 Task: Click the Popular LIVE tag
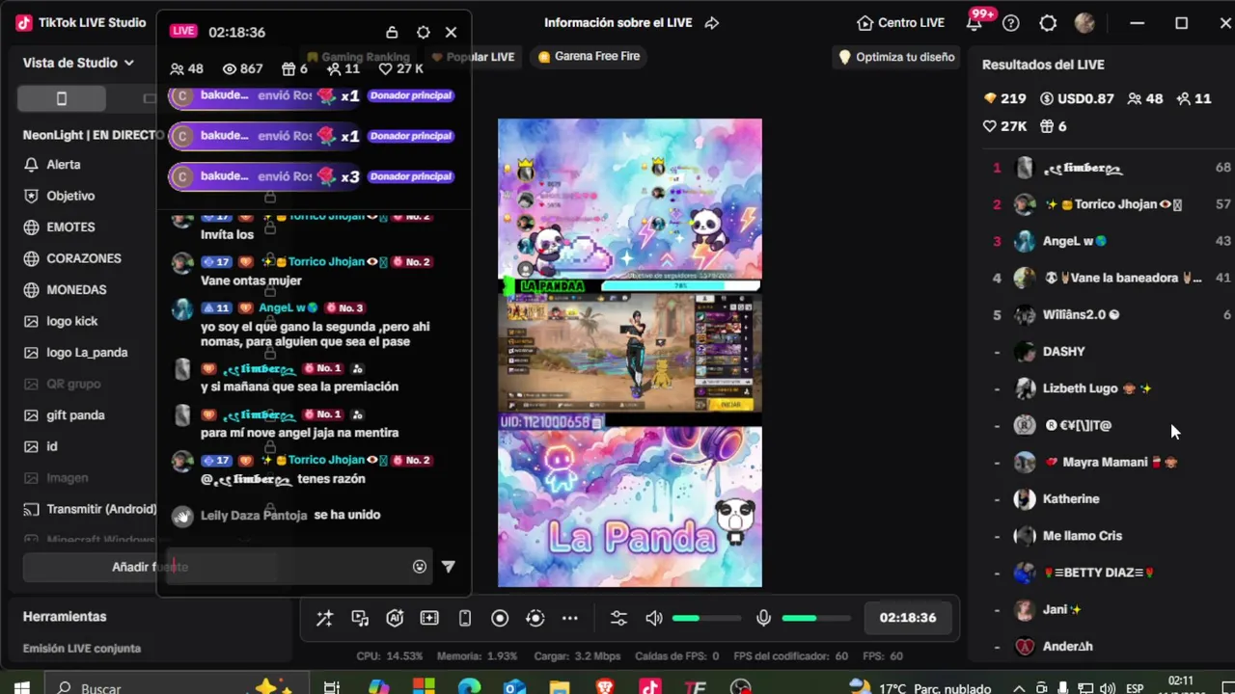tap(473, 57)
